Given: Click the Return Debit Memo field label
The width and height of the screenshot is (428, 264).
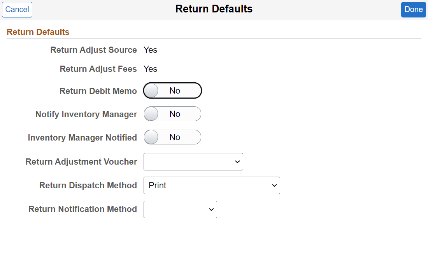Looking at the screenshot, I should tap(98, 91).
